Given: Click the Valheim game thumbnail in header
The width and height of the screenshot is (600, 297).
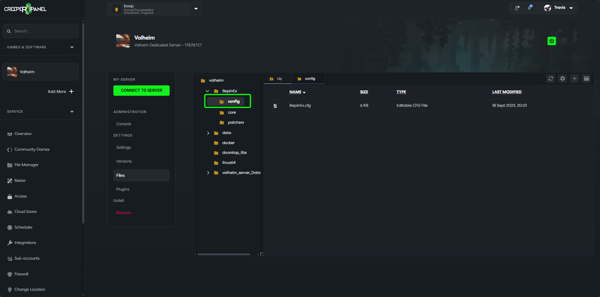Looking at the screenshot, I should coord(123,41).
